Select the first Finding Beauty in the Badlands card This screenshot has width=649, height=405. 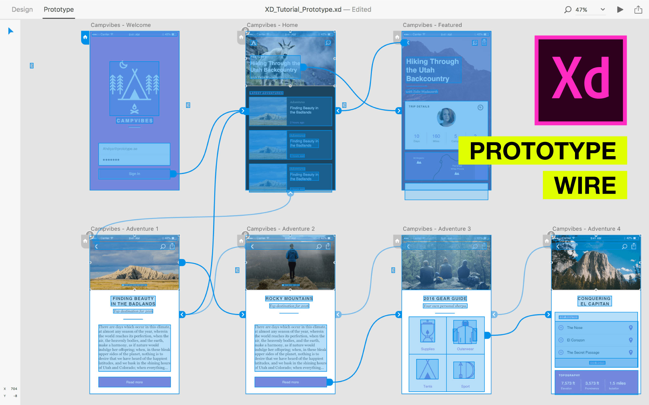point(290,111)
